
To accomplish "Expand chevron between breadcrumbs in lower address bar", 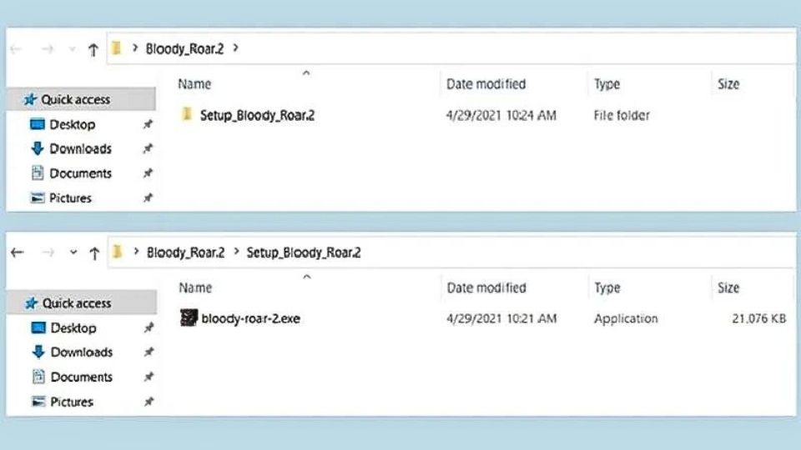I will [x=236, y=252].
